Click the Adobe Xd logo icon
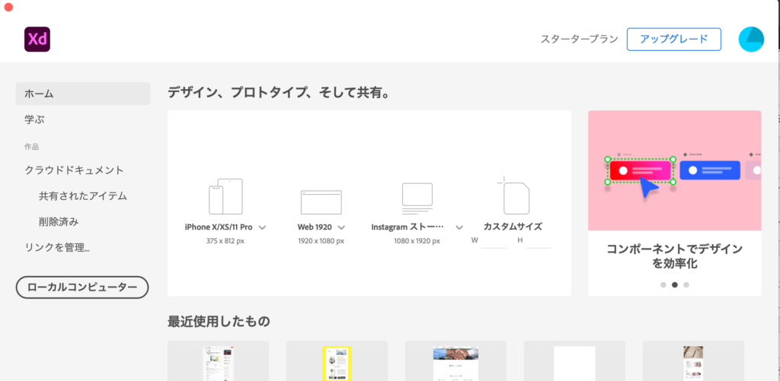 [37, 40]
